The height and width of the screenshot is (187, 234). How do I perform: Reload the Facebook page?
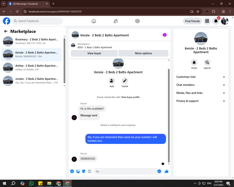(17, 12)
